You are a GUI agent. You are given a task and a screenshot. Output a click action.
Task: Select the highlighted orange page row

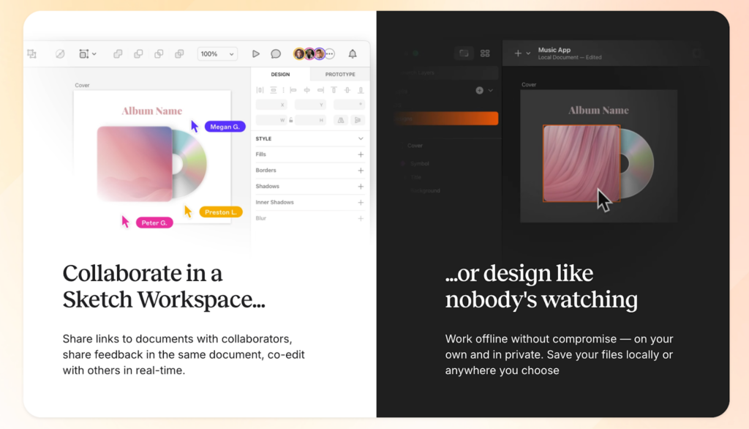pos(448,119)
